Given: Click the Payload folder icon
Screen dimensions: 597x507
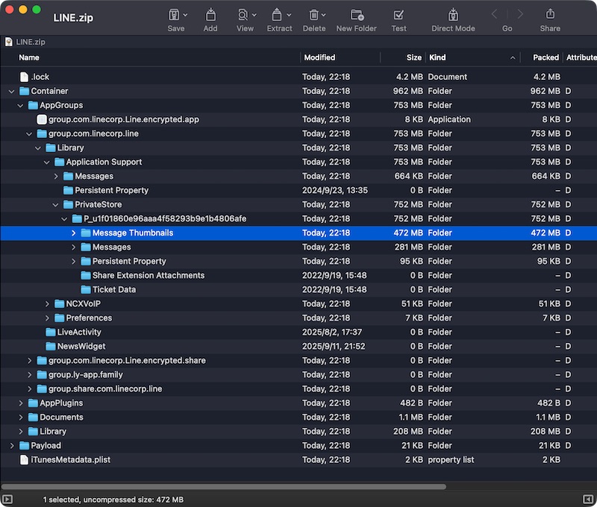Looking at the screenshot, I should 24,445.
